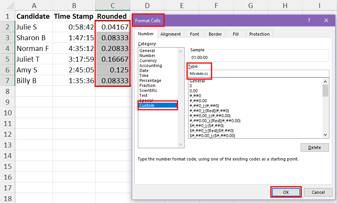Select column A header
The height and width of the screenshot is (203, 337).
34,5
